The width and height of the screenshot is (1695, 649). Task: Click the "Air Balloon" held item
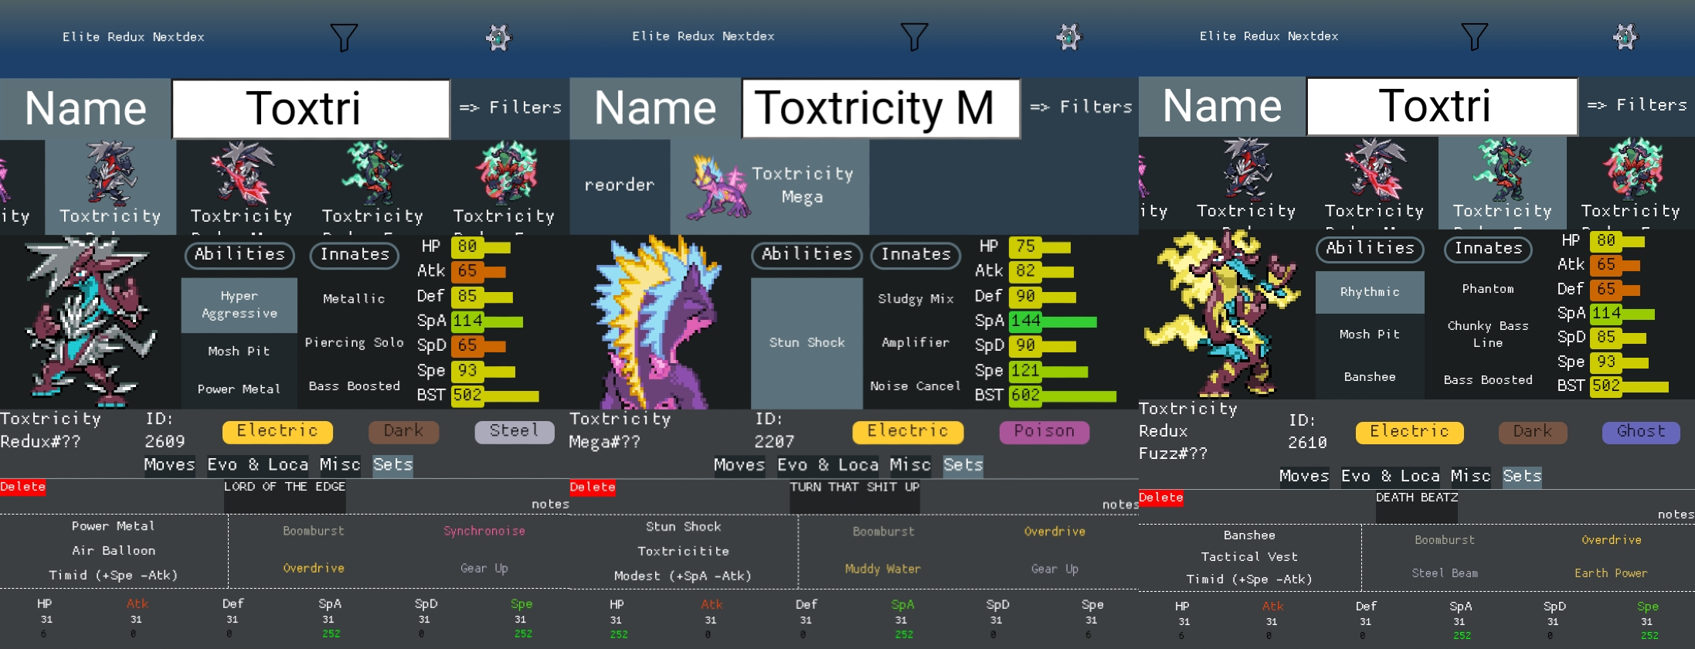pyautogui.click(x=114, y=551)
